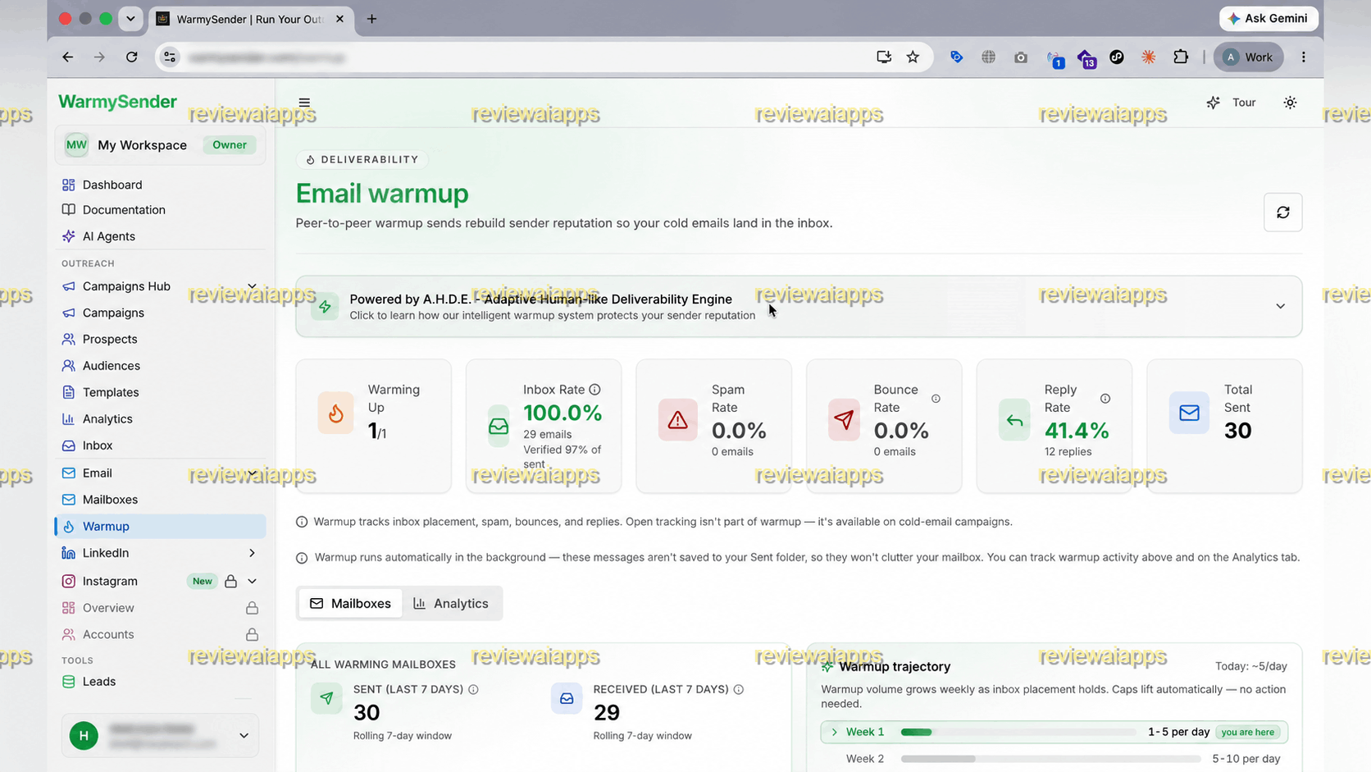Collapse the sidebar with the hamburger icon
Screen dimensions: 1371x772
[x=304, y=103]
